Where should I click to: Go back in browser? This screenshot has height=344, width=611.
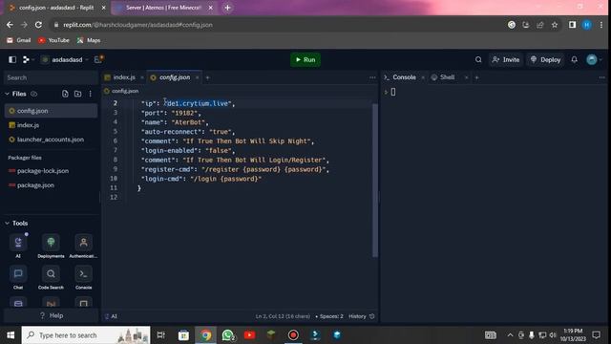coord(10,25)
